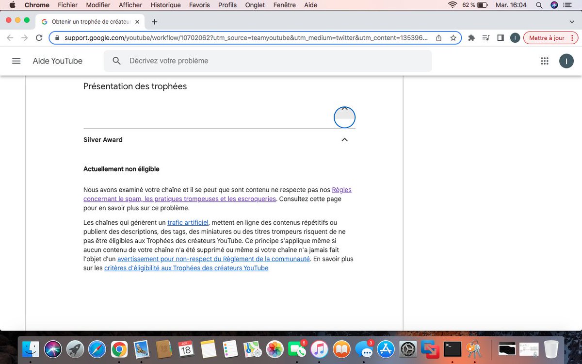Toggle the Chrome side panel

click(x=500, y=38)
